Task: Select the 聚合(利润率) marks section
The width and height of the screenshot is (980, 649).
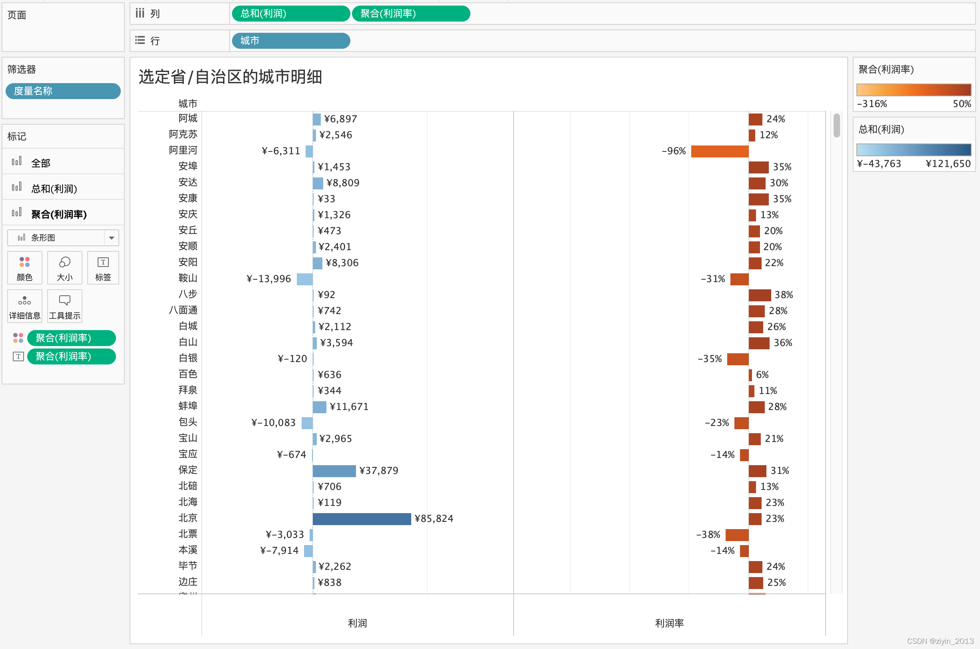Action: pos(59,214)
